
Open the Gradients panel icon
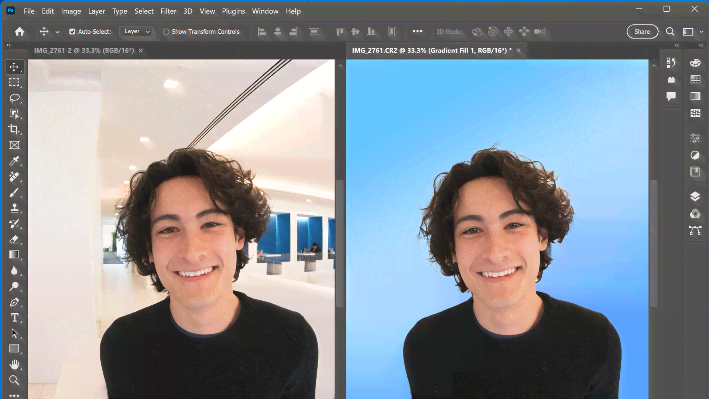[695, 96]
